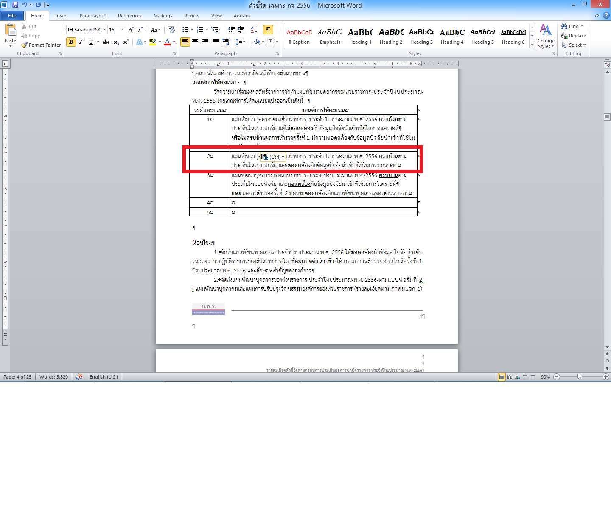Open the font name dropdown TH SarabunPSK
Screen dimensions: 611x511
[x=104, y=30]
